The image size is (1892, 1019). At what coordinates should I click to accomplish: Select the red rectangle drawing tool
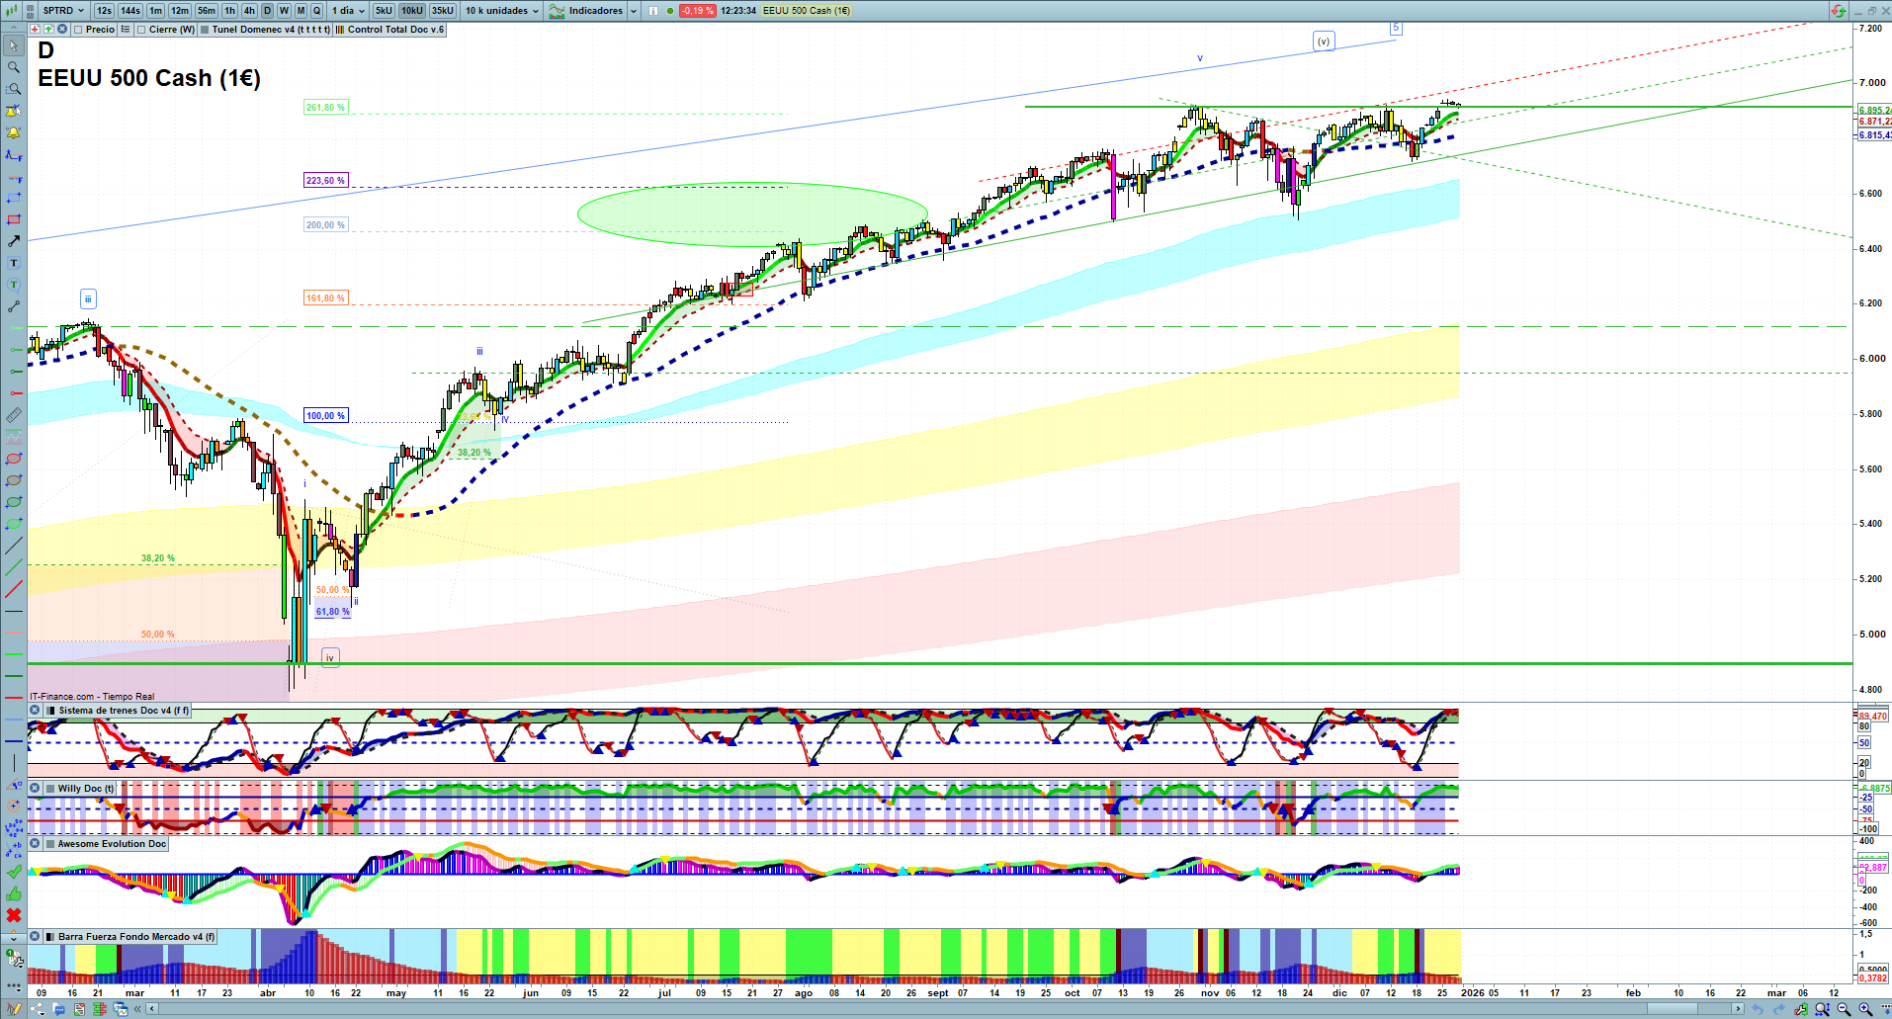click(x=14, y=219)
